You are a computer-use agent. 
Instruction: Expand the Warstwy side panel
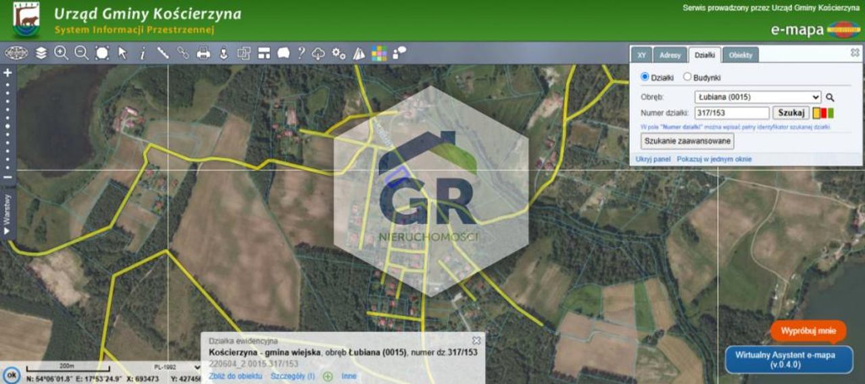7,215
